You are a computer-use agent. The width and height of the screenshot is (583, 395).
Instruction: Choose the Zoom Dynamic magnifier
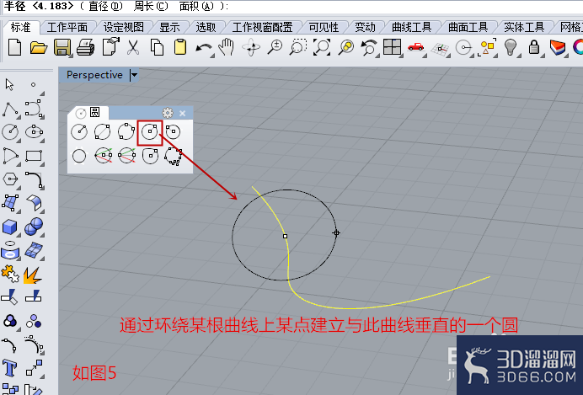pos(275,47)
